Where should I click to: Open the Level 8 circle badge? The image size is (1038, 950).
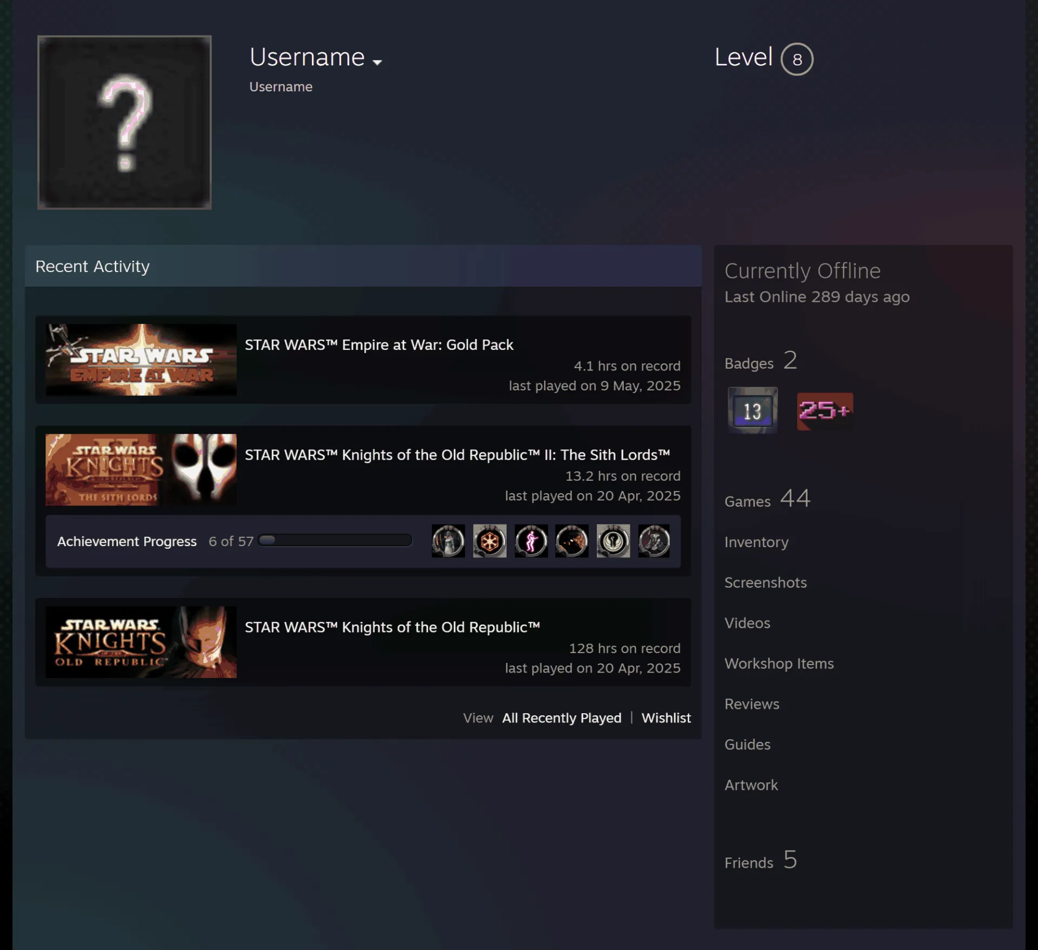(797, 59)
